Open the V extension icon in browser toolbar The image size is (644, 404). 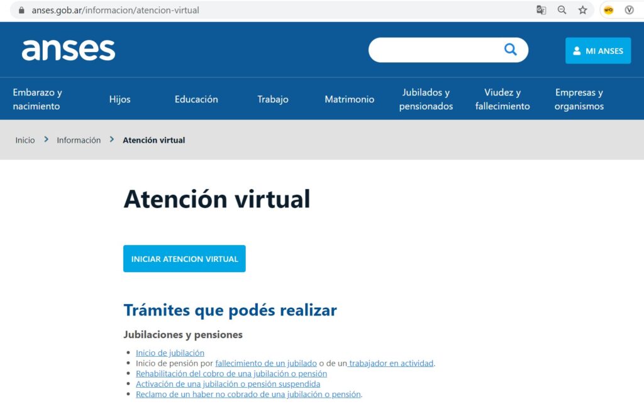629,10
